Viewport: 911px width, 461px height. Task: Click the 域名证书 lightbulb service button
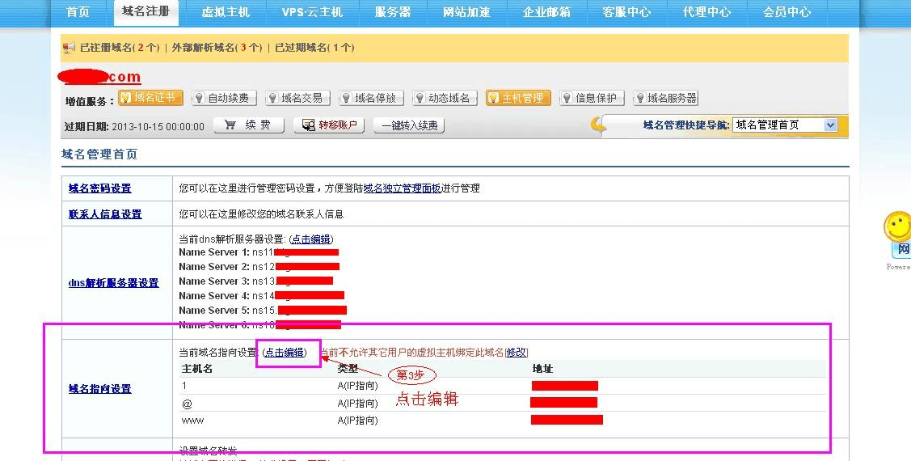[x=151, y=98]
